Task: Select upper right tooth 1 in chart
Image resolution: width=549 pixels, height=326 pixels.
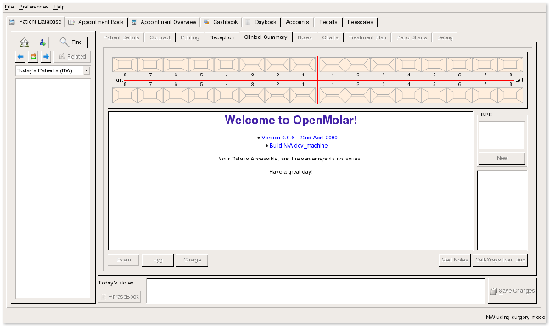Action: 303,65
